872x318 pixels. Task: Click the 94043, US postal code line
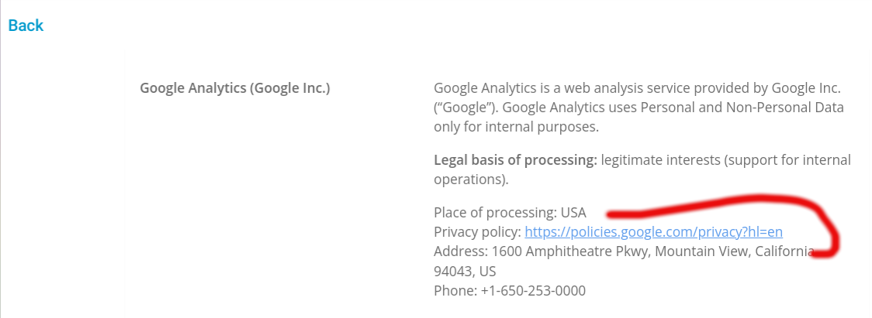pyautogui.click(x=465, y=272)
